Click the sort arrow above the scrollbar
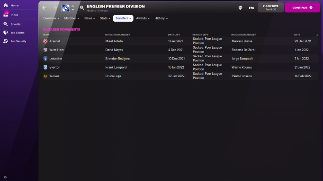This screenshot has height=181, width=323. coord(317,35)
